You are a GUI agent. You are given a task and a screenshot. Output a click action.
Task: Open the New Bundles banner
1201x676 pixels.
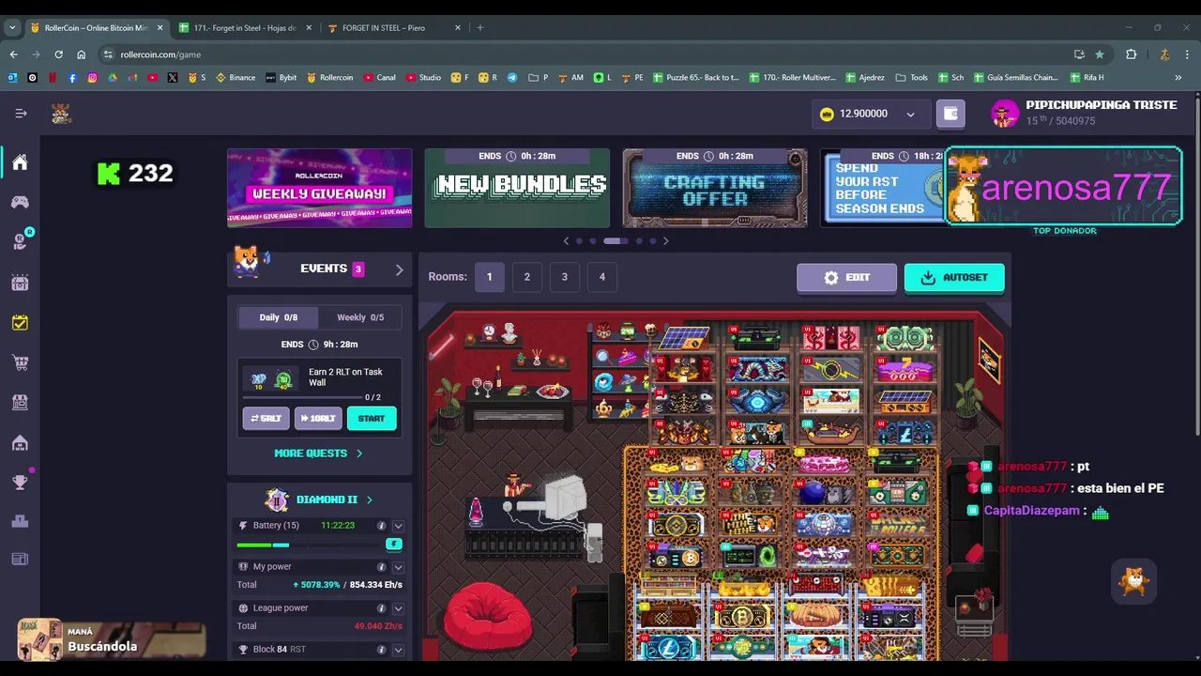pos(517,188)
